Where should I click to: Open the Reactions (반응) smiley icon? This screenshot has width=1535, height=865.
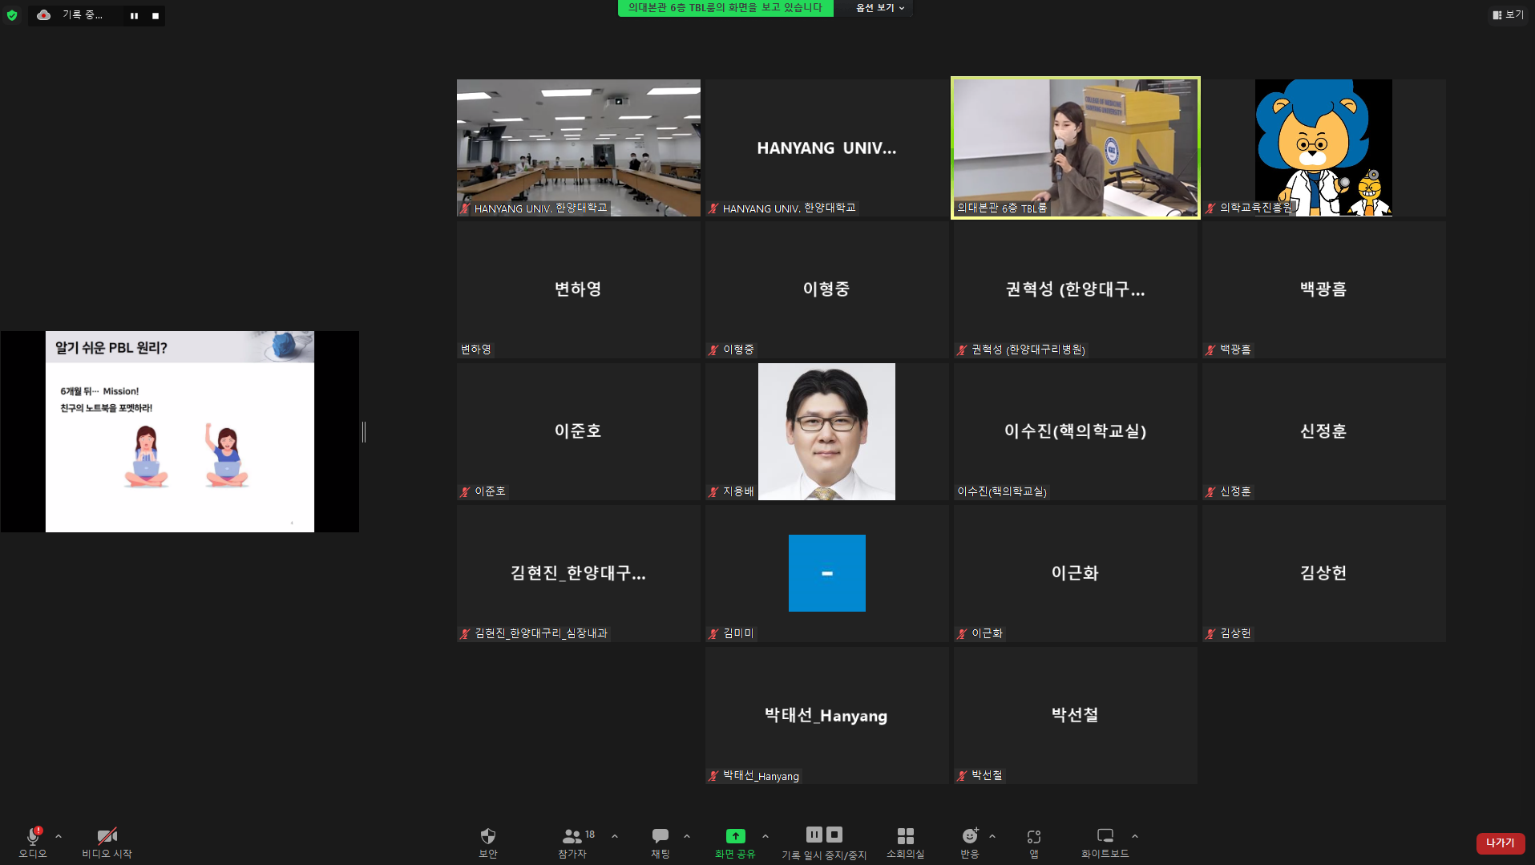pyautogui.click(x=969, y=836)
